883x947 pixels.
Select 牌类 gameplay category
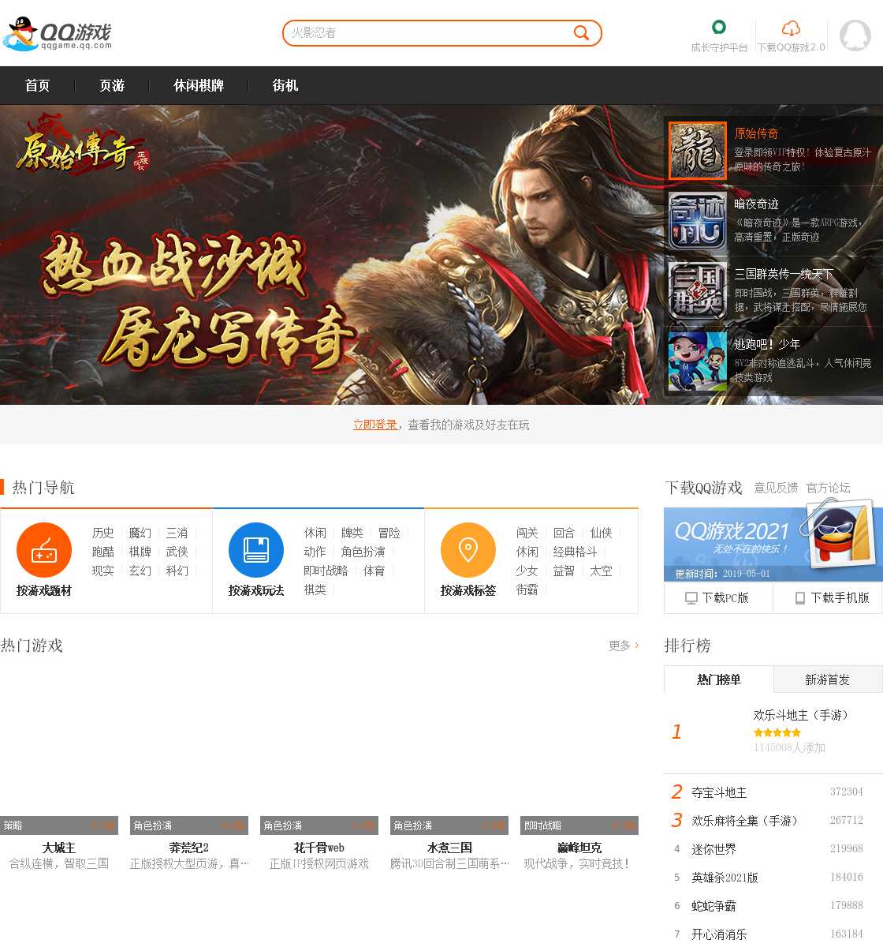pos(352,533)
